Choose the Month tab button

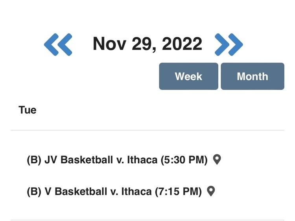pos(253,76)
